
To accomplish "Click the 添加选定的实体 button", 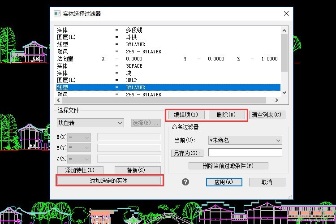I will (x=109, y=181).
